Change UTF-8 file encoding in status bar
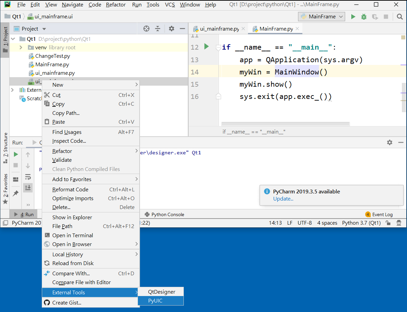This screenshot has height=312, width=407. click(x=304, y=223)
